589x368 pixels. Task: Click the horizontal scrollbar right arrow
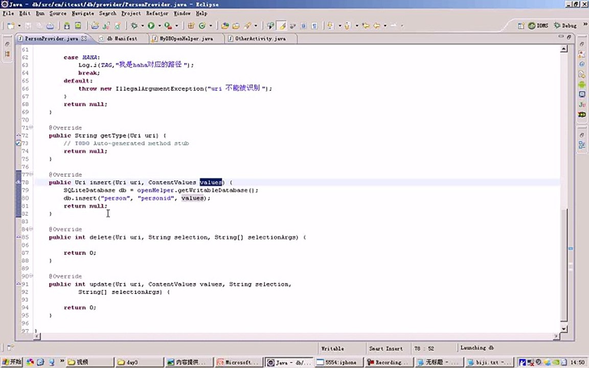[556, 336]
